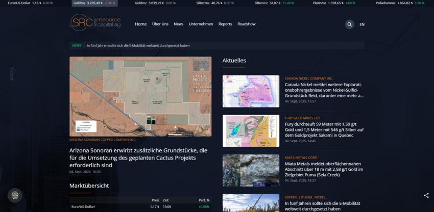
Task: Open the Reports menu item
Action: click(225, 24)
